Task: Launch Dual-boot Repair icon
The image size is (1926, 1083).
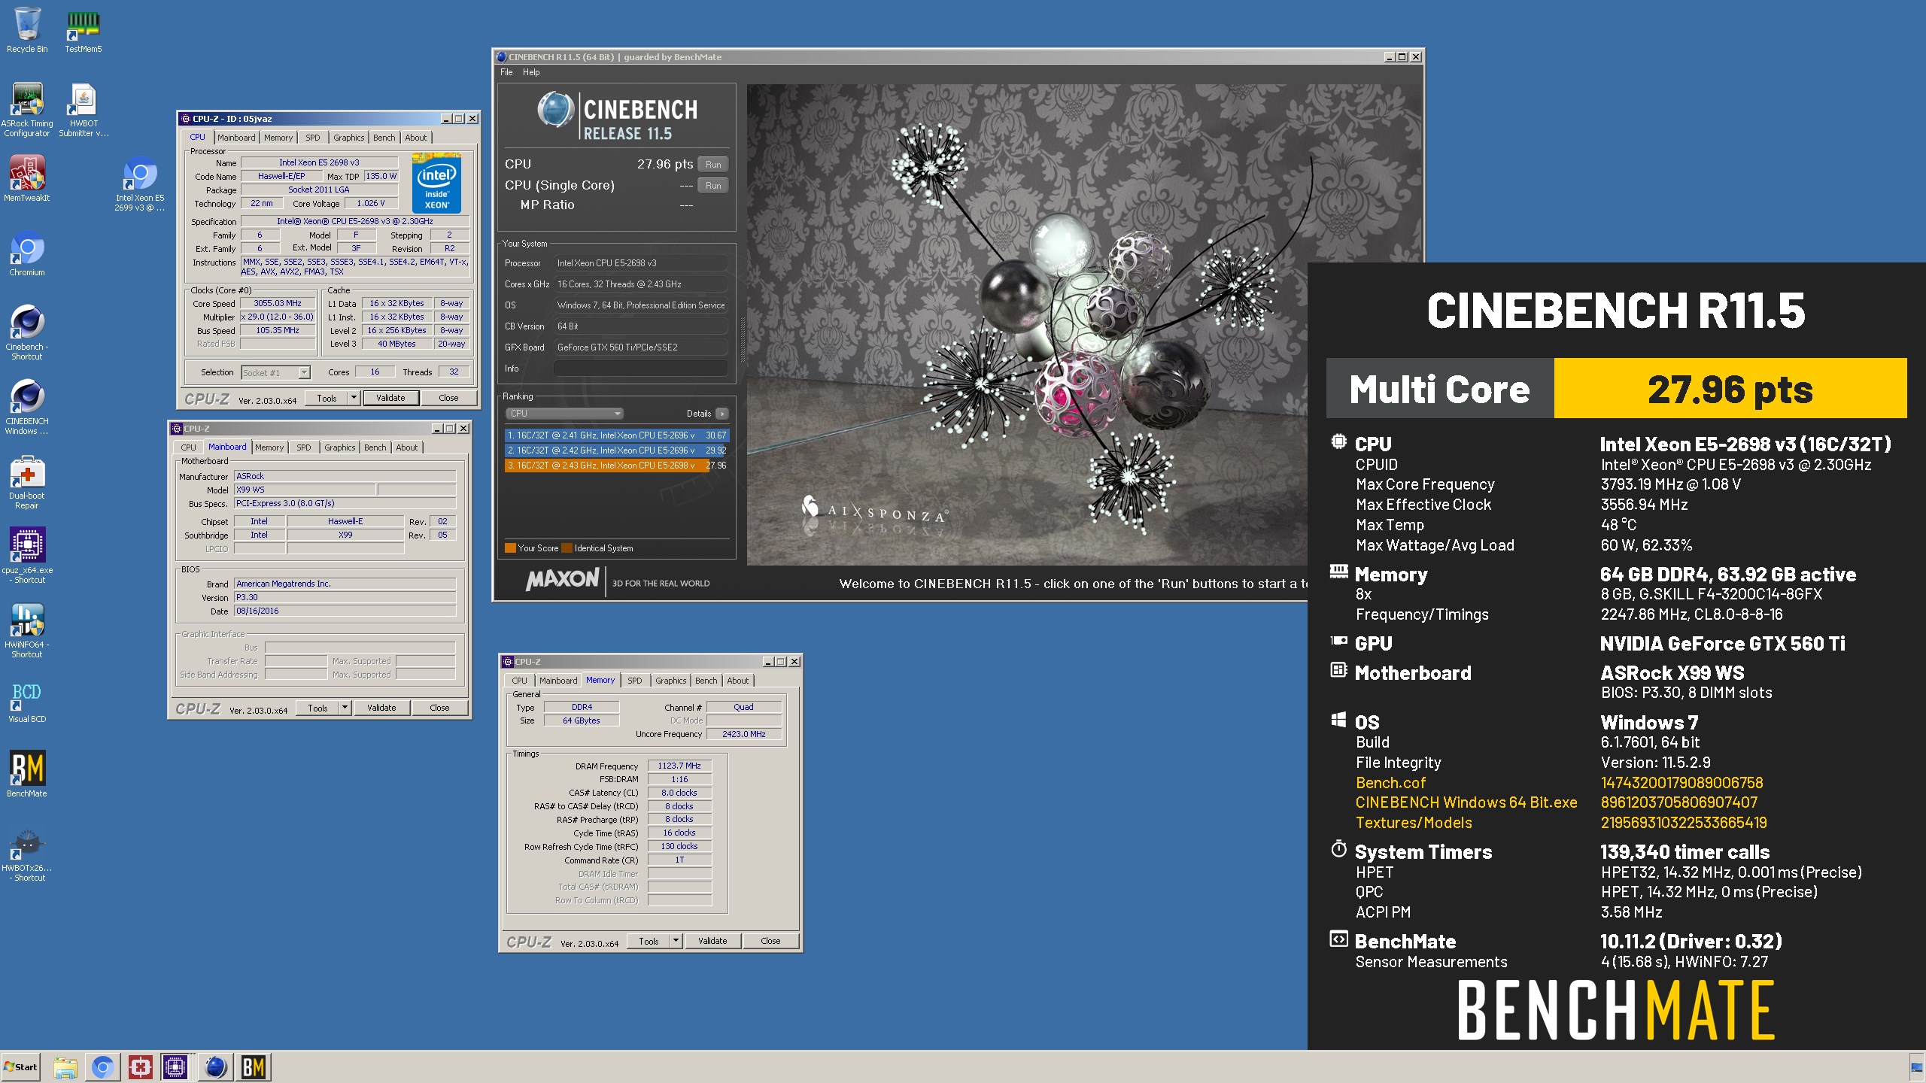Action: point(27,482)
